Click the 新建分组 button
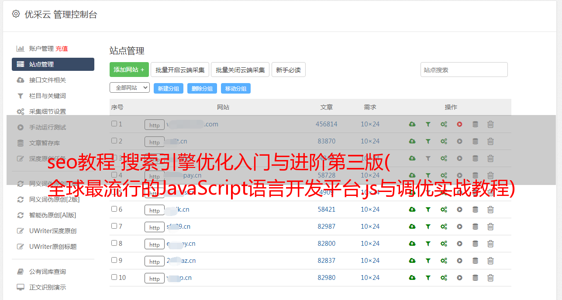 (x=169, y=88)
